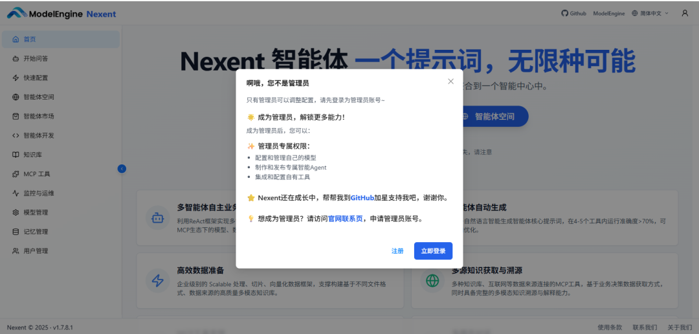Go to 开始问答 in the sidebar
Screen dimensions: 699x334
[x=61, y=58]
